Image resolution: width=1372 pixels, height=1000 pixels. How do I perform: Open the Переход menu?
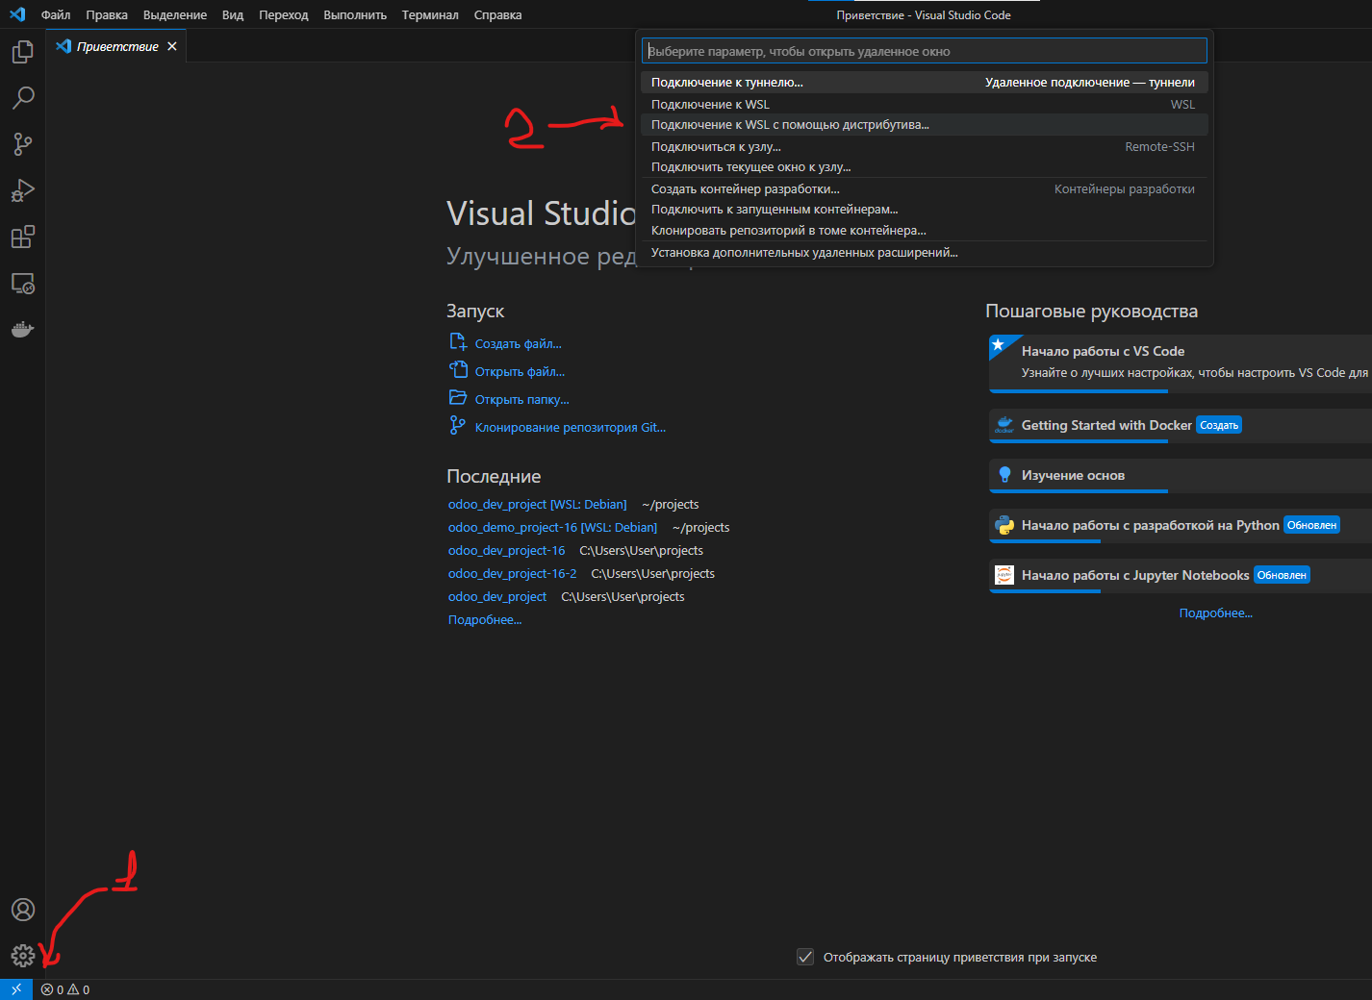click(x=284, y=14)
